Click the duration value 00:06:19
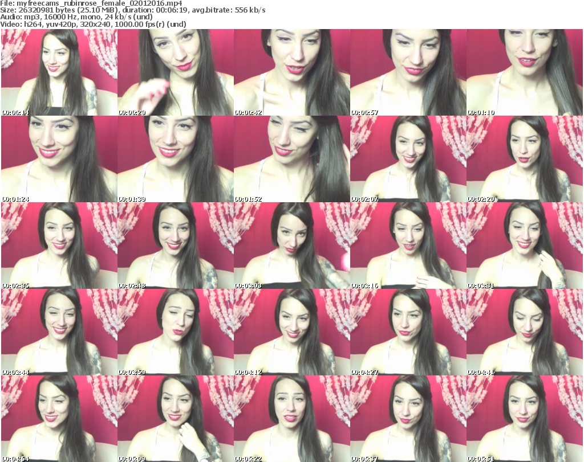Image resolution: width=584 pixels, height=462 pixels. point(172,10)
